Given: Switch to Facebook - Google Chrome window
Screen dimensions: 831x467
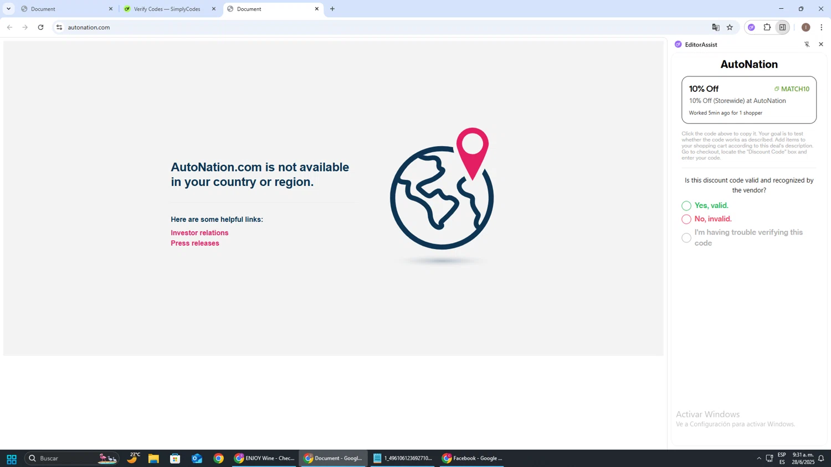Looking at the screenshot, I should tap(472, 459).
